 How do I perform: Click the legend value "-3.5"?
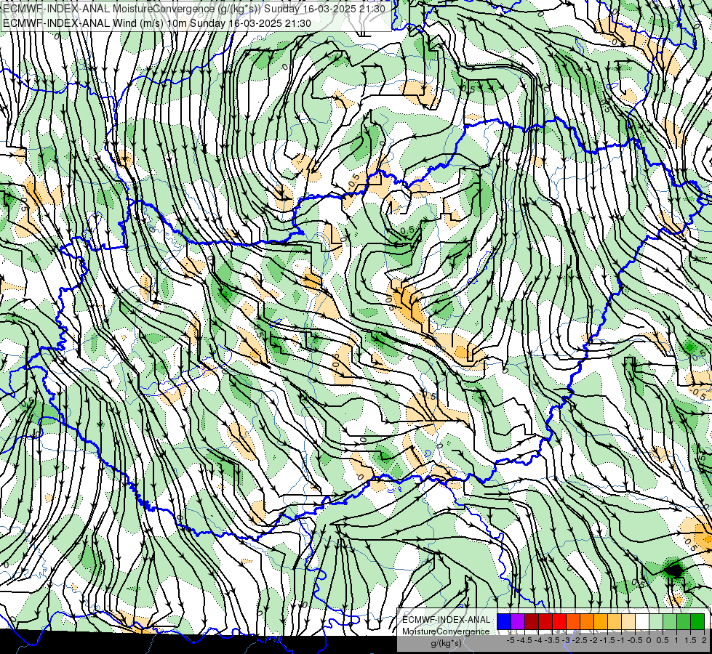[552, 640]
